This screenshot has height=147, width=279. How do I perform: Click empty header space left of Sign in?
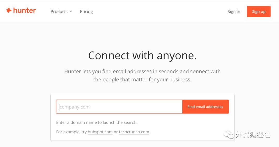160,11
